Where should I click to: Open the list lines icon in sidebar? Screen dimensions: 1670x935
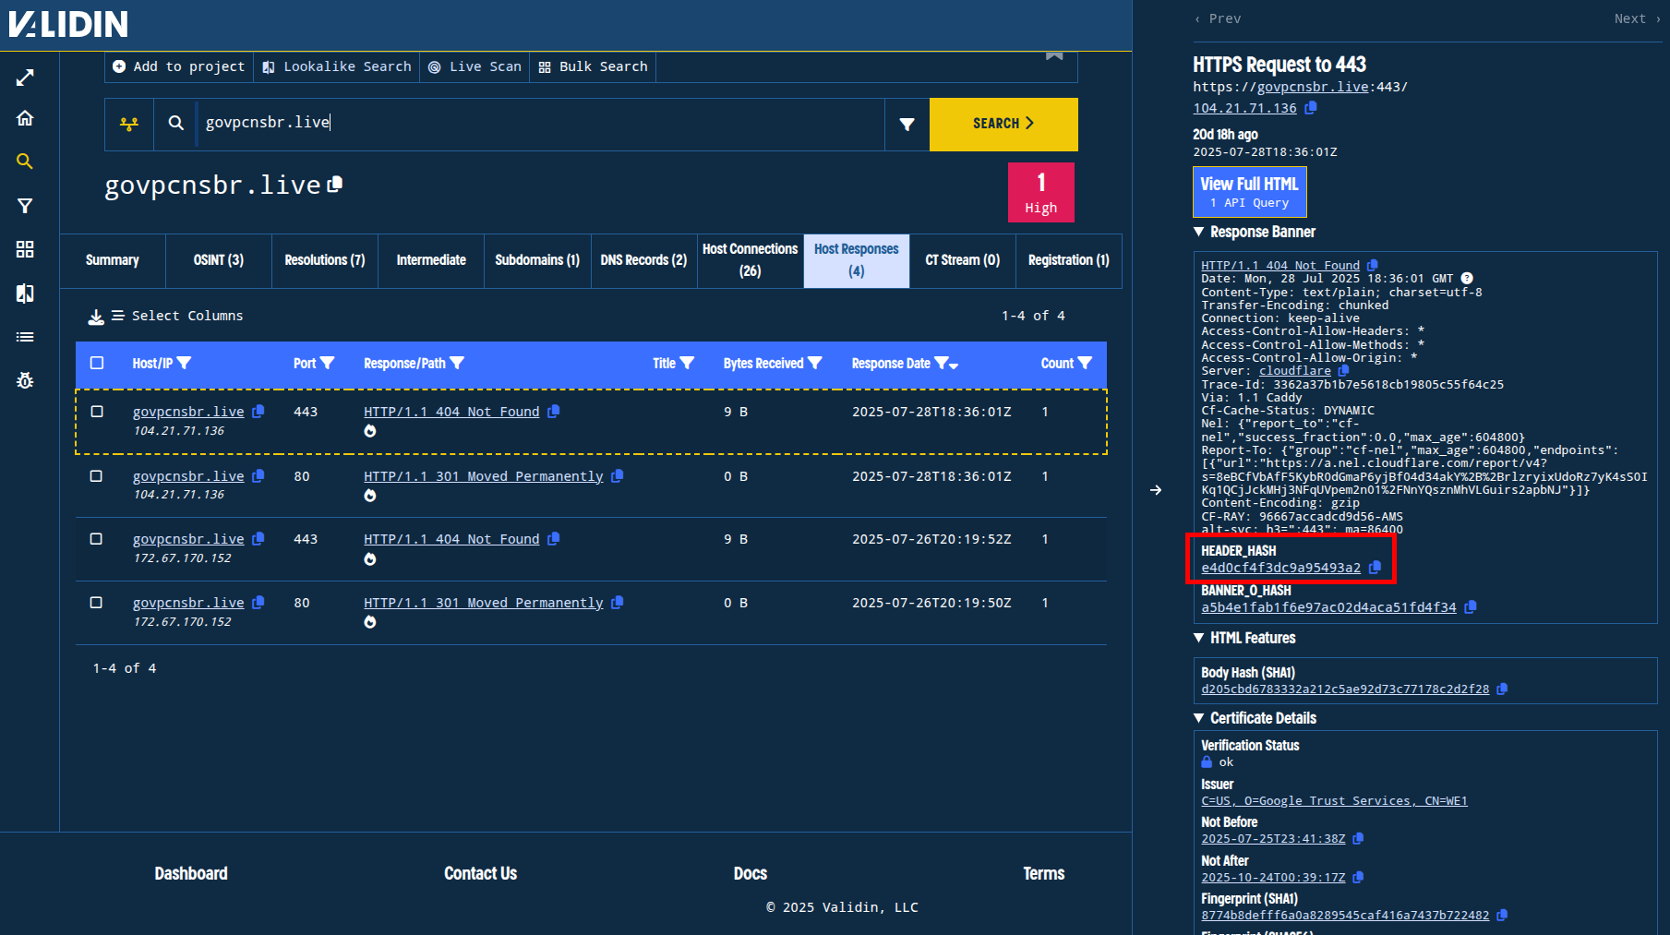[x=25, y=337]
